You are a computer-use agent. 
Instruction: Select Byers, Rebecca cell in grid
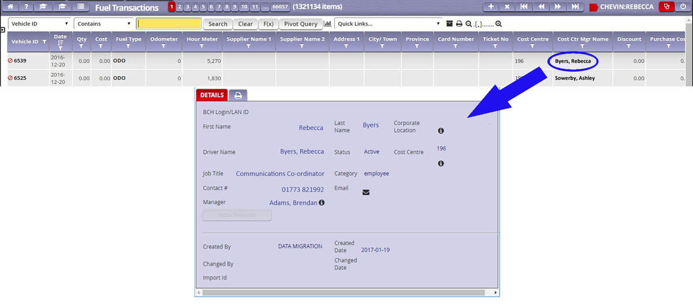[572, 61]
